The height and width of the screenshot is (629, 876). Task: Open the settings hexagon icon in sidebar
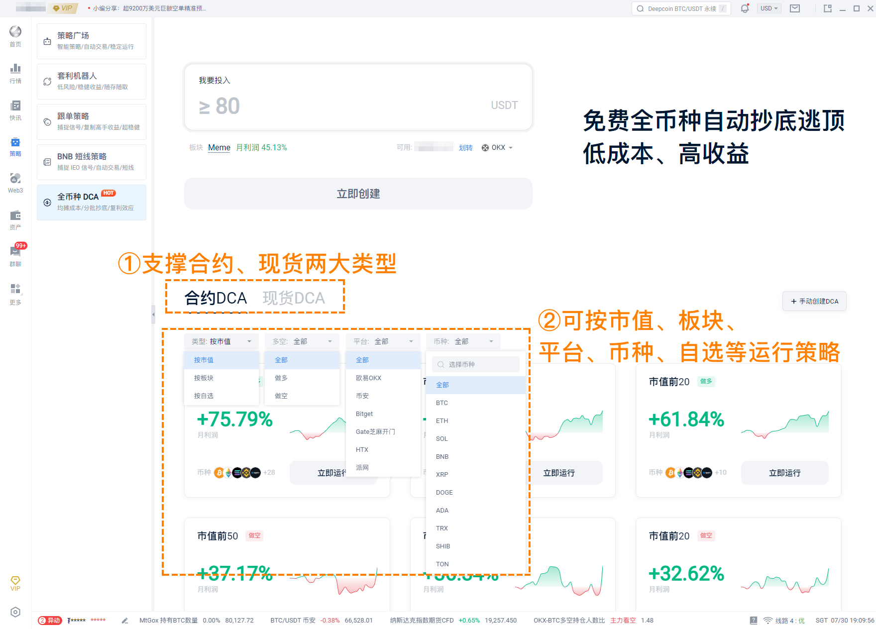pos(15,612)
